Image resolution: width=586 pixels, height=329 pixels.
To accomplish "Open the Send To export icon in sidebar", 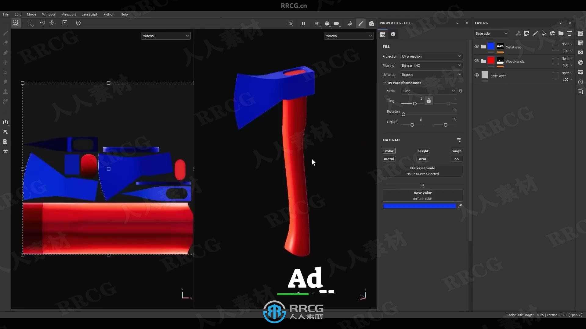I will click(5, 122).
